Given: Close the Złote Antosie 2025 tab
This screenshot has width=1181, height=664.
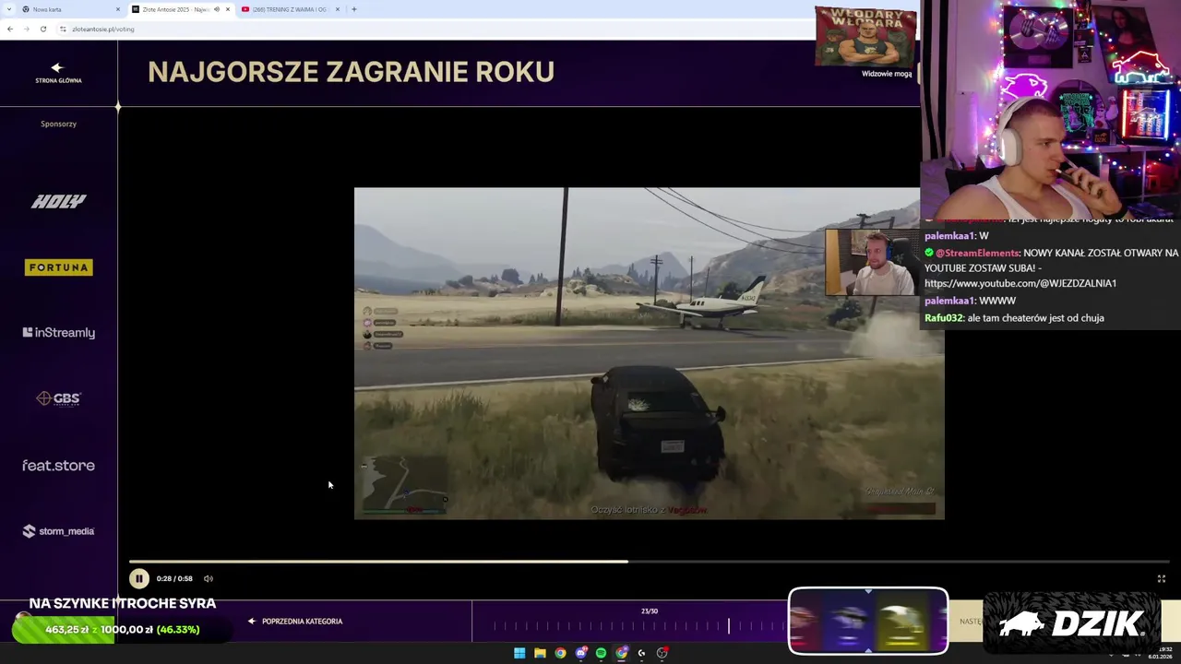Looking at the screenshot, I should [228, 9].
